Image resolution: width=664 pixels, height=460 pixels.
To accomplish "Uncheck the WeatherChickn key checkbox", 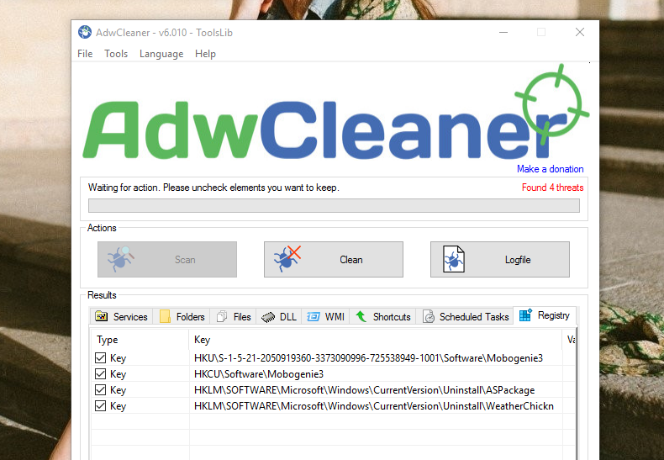I will (100, 406).
